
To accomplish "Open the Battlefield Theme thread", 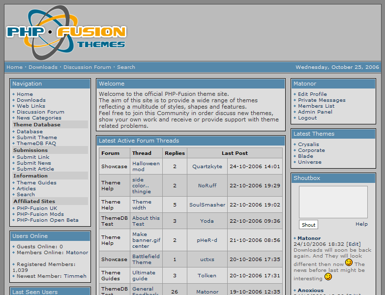I will tap(146, 259).
